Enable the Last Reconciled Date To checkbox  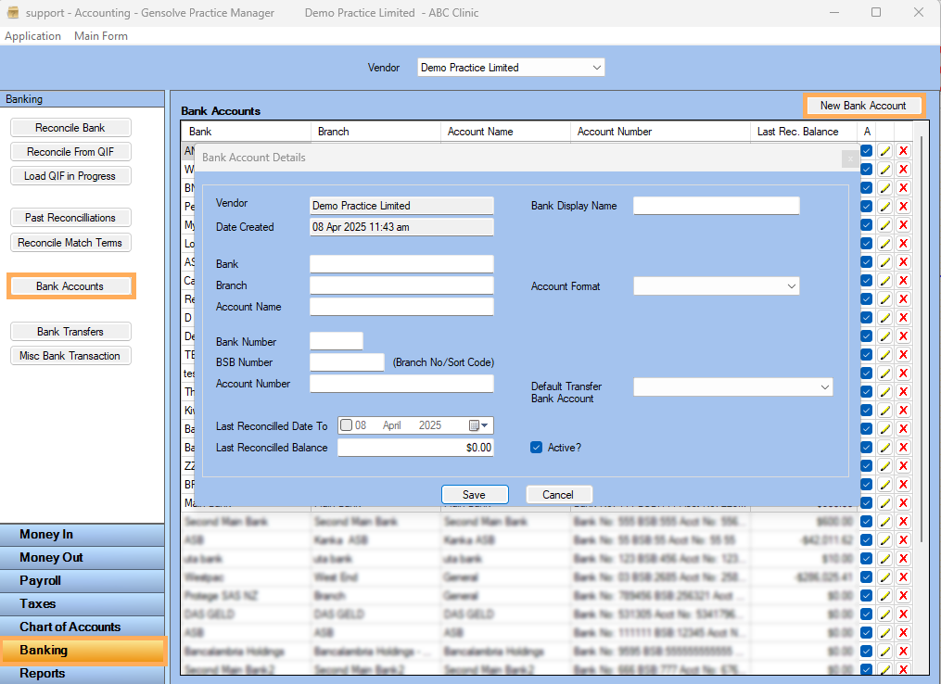[x=347, y=425]
